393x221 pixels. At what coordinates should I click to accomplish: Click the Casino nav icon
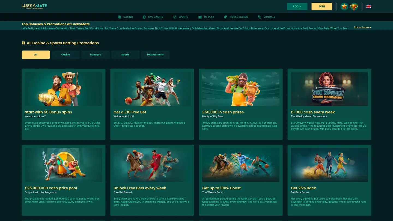[x=120, y=17]
